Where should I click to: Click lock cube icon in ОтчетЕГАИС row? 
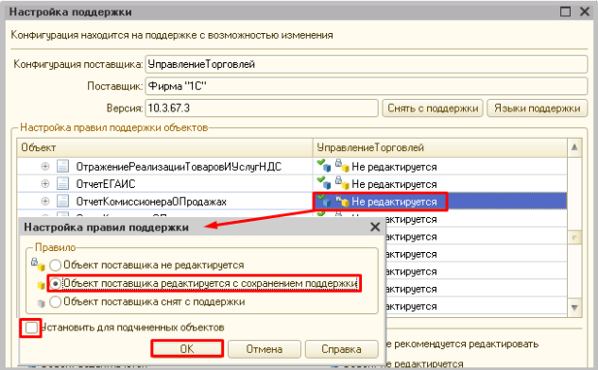click(x=342, y=183)
